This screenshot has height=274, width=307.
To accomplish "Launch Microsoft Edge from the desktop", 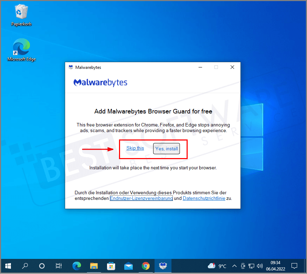I will click(21, 46).
